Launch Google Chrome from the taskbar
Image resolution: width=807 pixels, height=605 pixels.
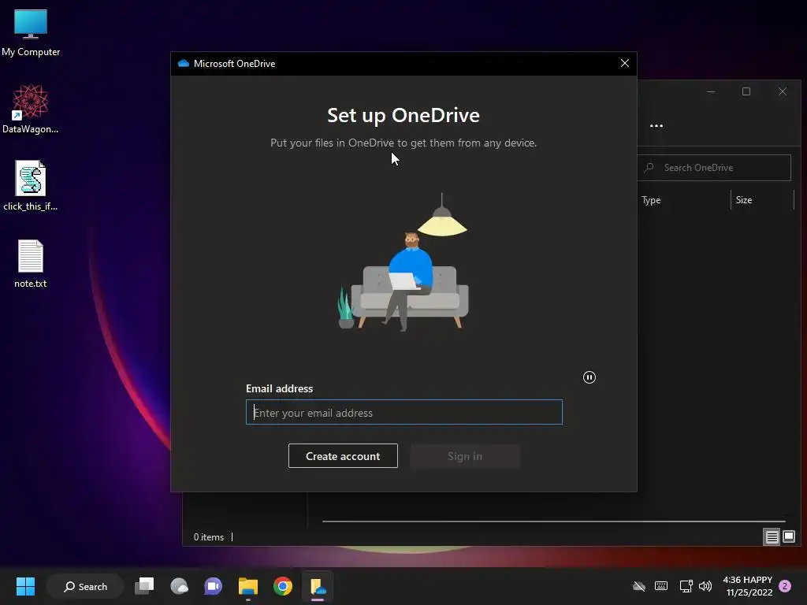(283, 586)
